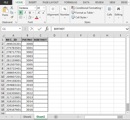Image resolution: width=130 pixels, height=120 pixels.
Task: Click the Cell Styles icon
Action: pos(73,17)
